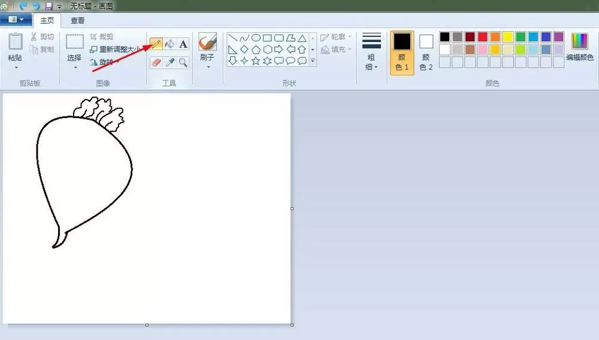Viewport: 599px width, 340px height.
Task: Pick the orange color swatch
Action: 495,37
